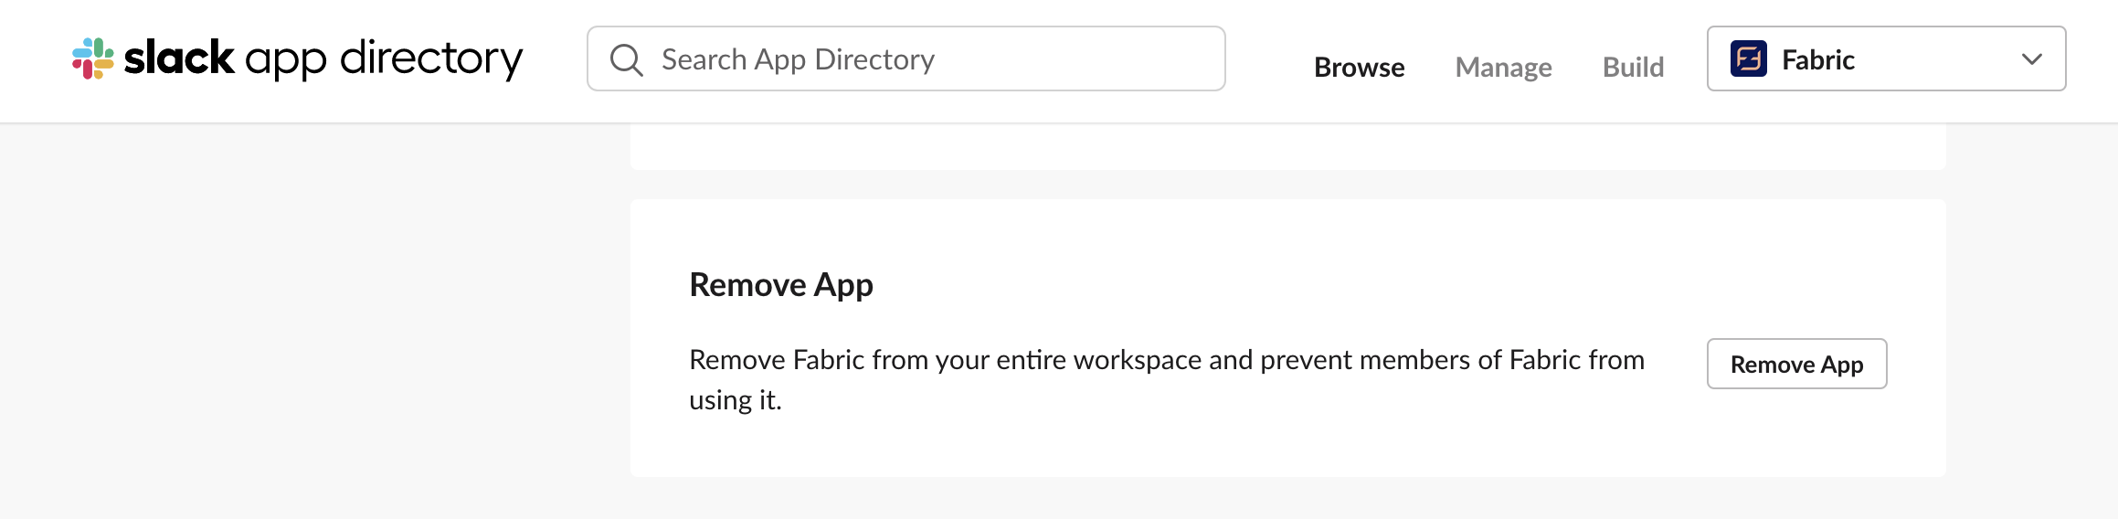Click the magnifying glass search icon
This screenshot has height=519, width=2118.
[627, 60]
